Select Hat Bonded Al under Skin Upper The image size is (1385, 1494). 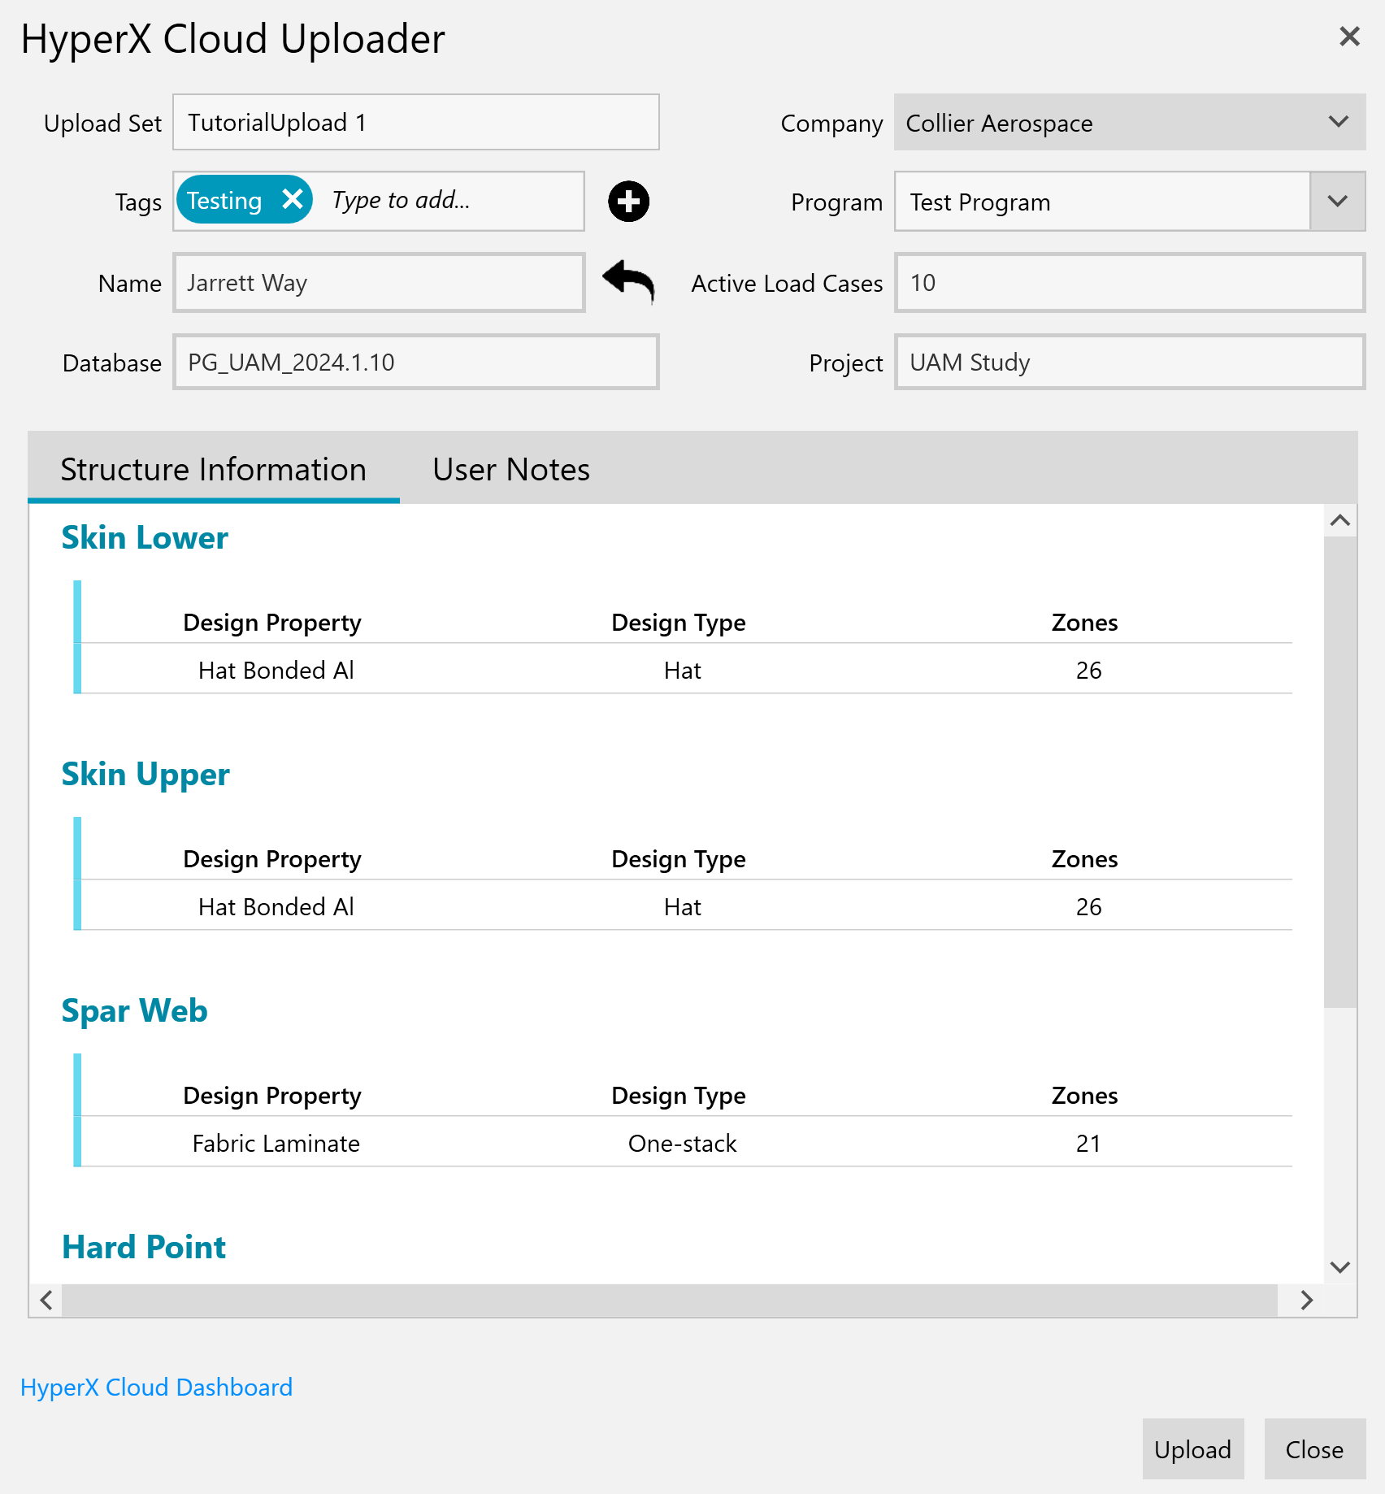click(x=276, y=906)
